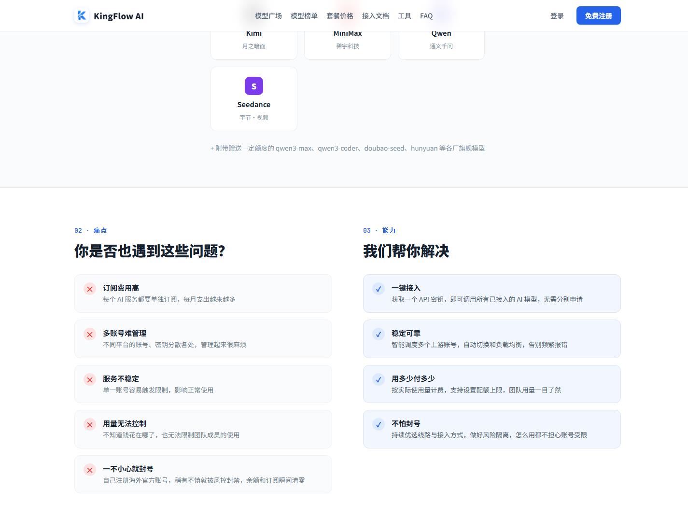Select the Seedance model card
688x531 pixels.
click(x=254, y=99)
